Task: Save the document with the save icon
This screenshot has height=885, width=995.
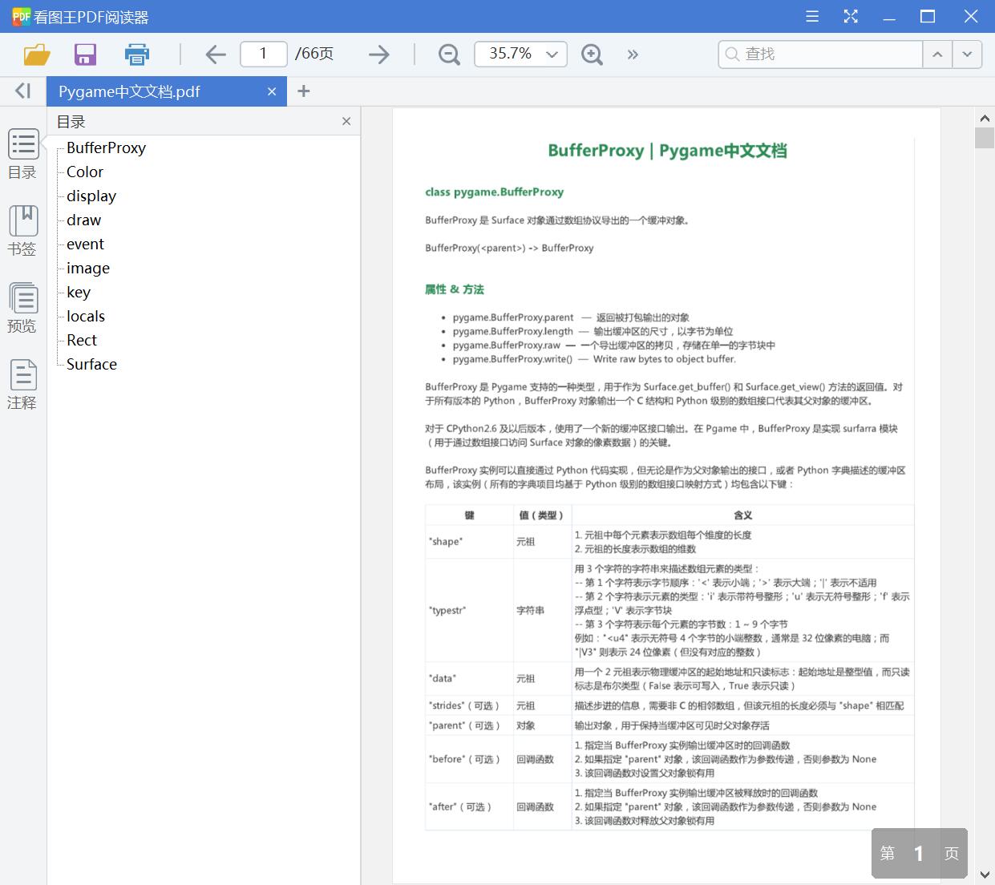Action: (85, 54)
